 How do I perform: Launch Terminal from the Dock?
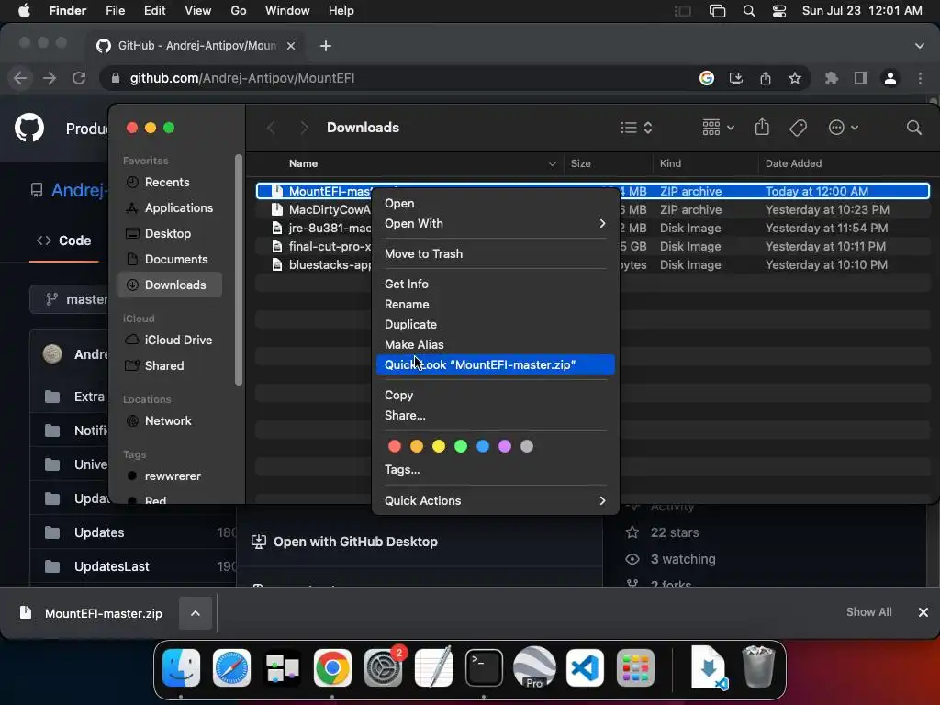[484, 667]
